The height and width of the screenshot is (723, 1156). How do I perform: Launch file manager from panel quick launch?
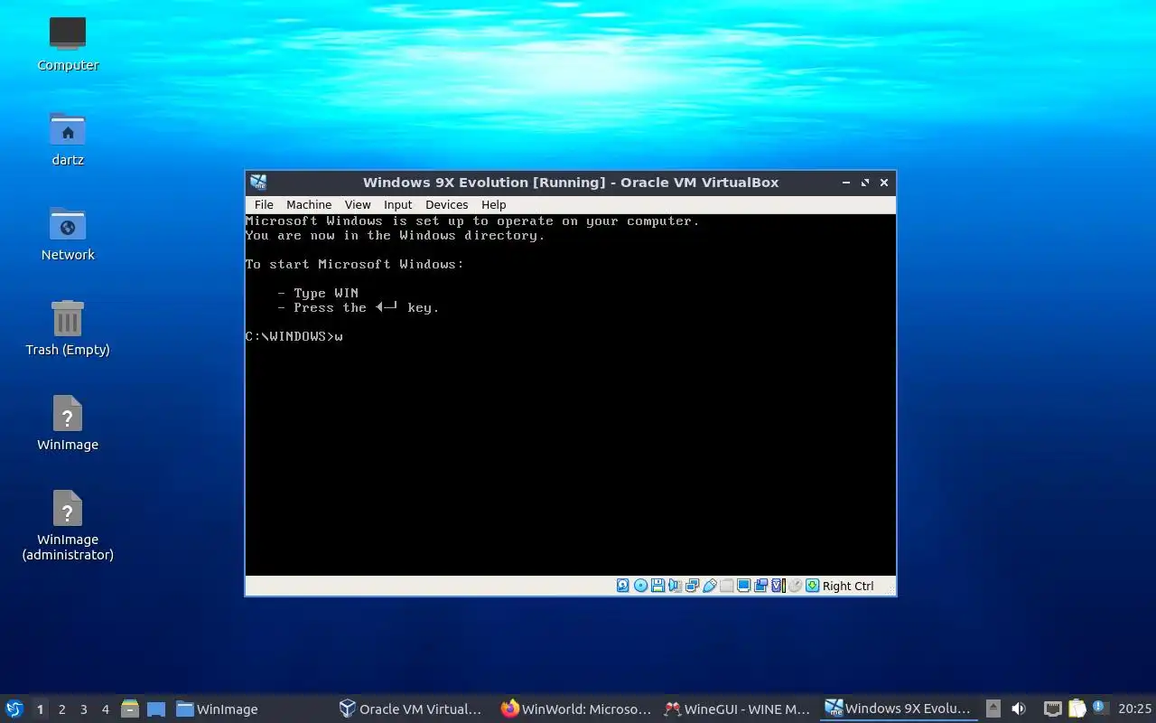(x=130, y=709)
